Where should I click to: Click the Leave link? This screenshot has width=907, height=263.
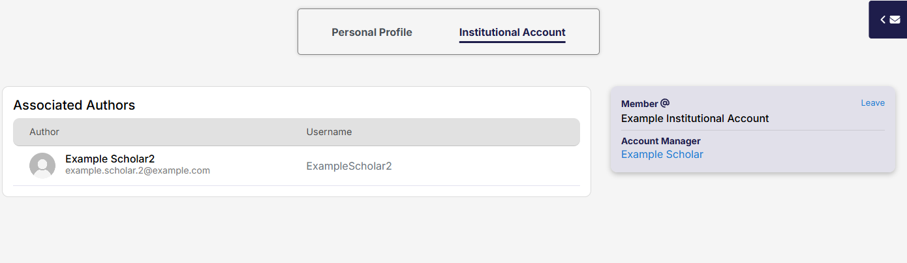[x=872, y=103]
